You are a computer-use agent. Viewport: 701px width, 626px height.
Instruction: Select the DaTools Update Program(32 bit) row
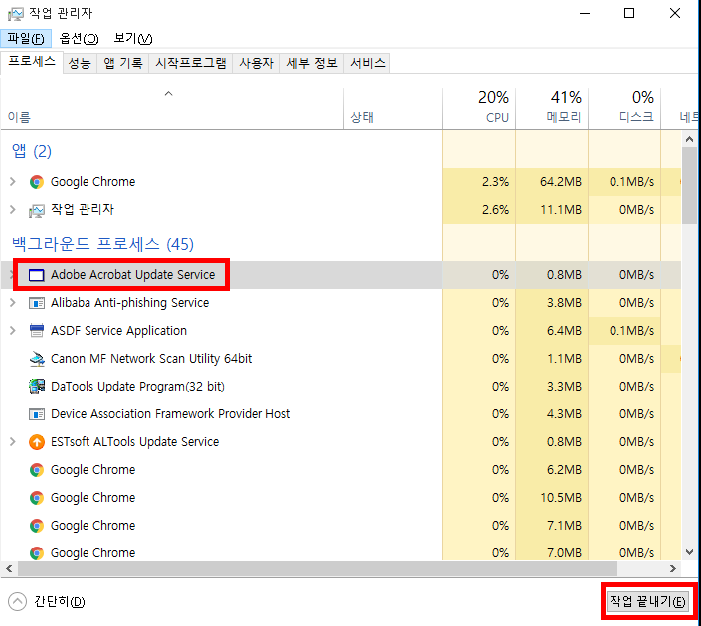coord(341,387)
